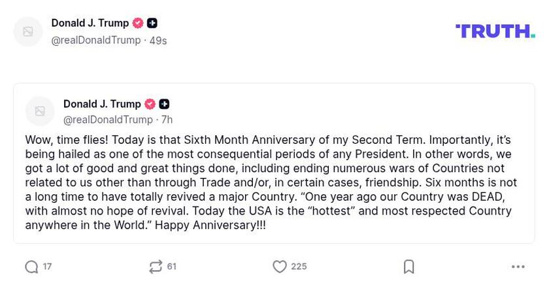549x289 pixels.
Task: Click the verified badge in quoted post
Action: coord(150,104)
